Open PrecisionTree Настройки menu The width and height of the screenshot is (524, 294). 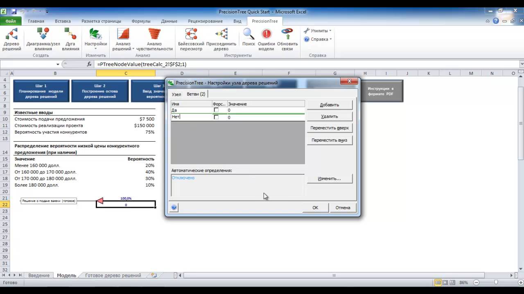(x=95, y=40)
